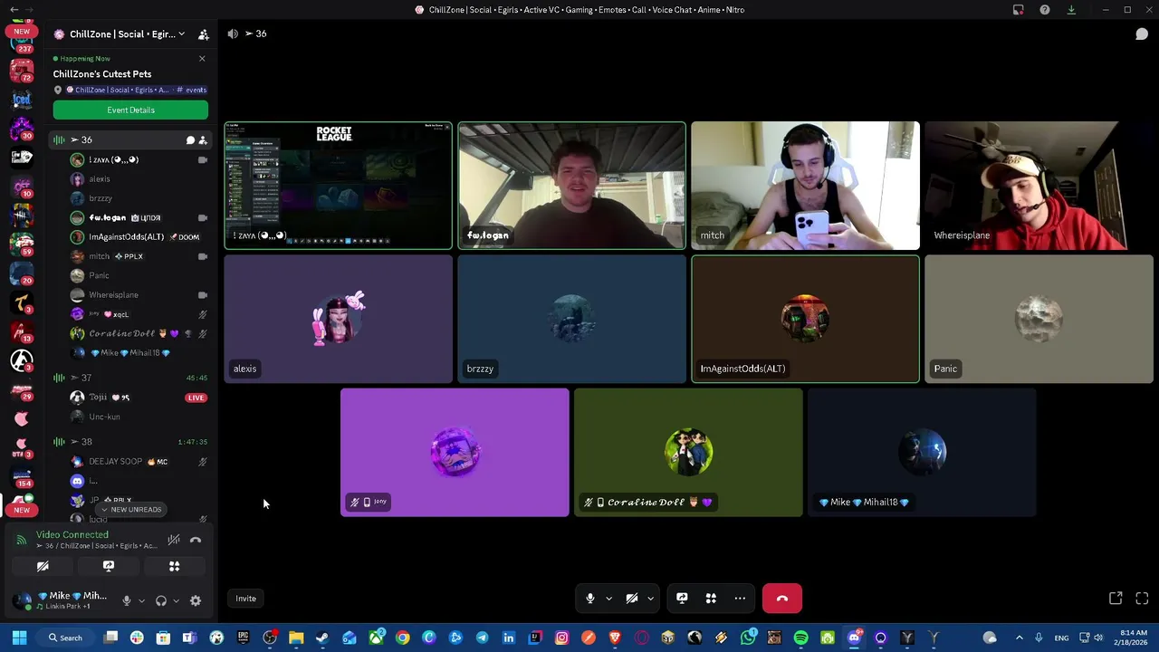Open the inbox icon in title bar
Viewport: 1159px width, 652px height.
pos(1019,10)
